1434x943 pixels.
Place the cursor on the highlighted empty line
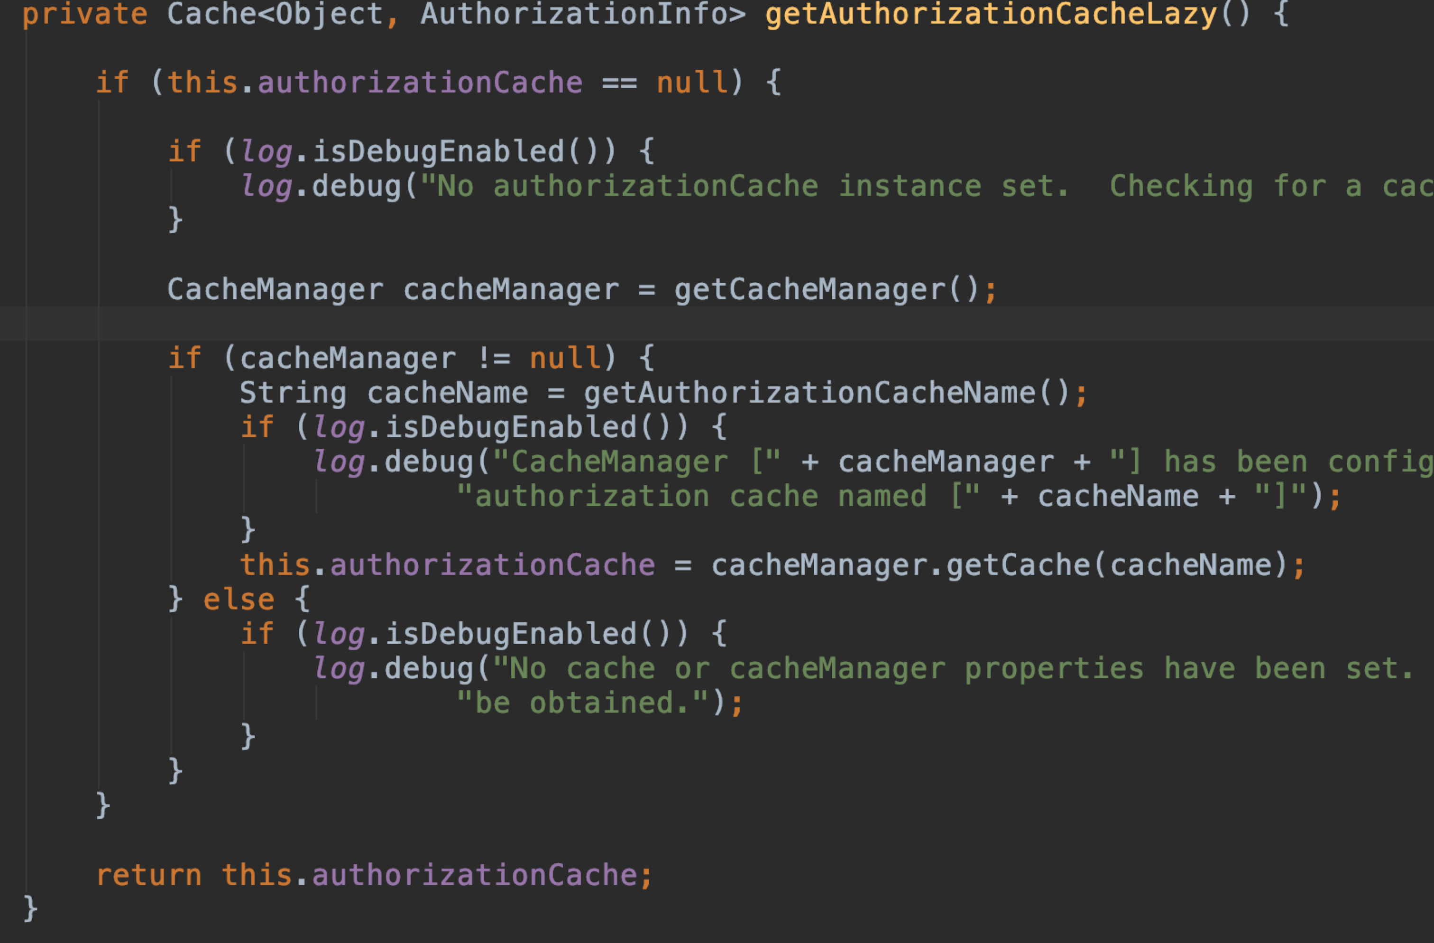717,324
